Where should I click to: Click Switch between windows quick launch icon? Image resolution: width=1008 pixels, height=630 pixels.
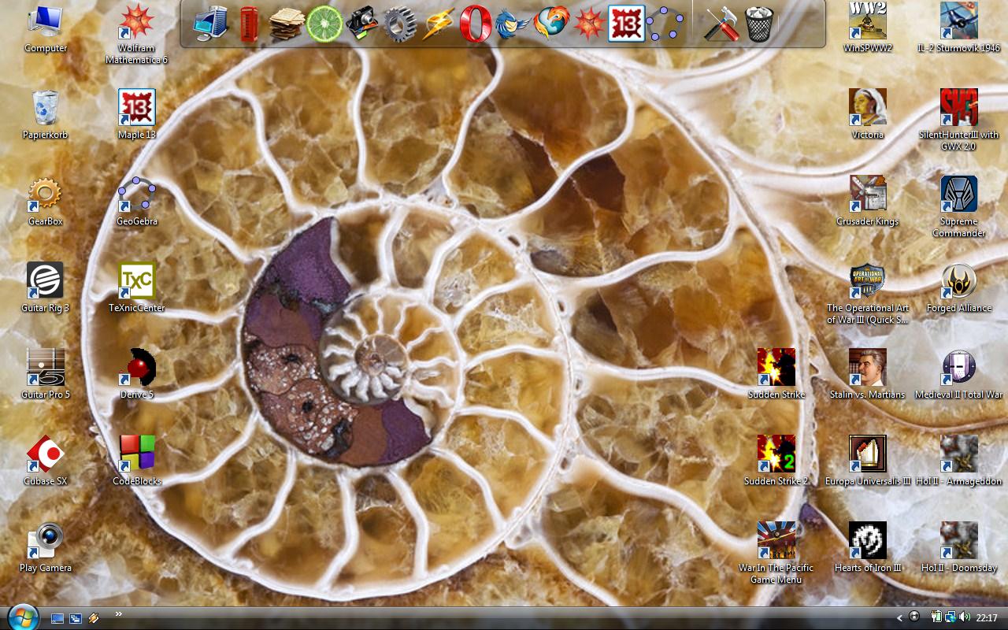[76, 618]
